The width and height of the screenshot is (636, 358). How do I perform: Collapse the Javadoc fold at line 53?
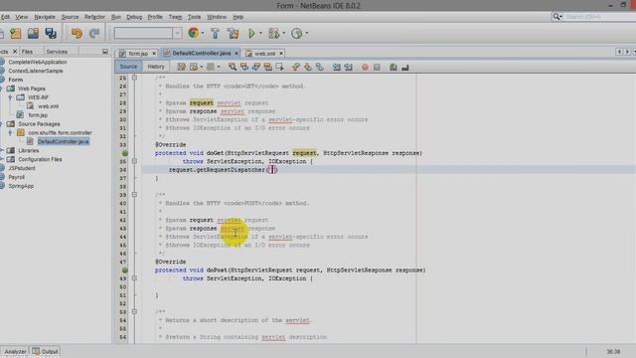134,311
